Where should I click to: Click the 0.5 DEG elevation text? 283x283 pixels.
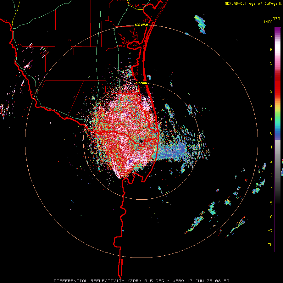tap(154, 281)
